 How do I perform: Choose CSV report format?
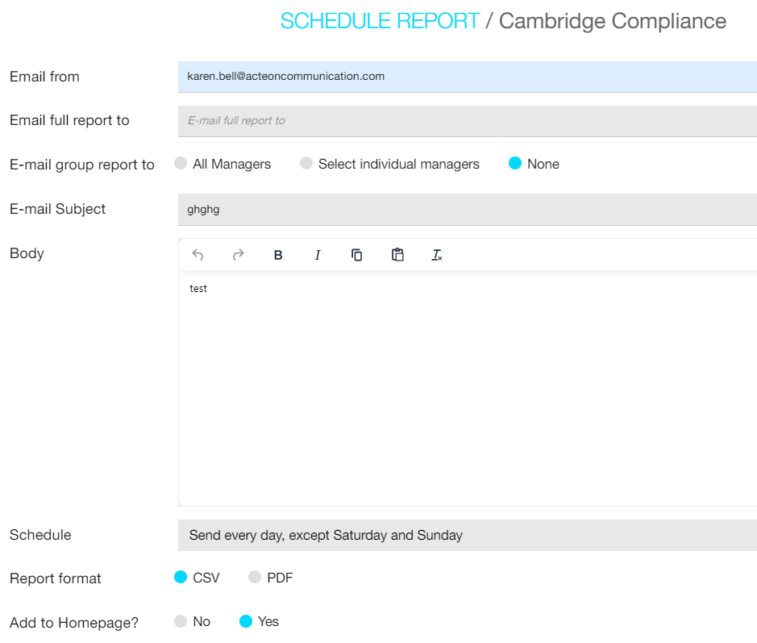(x=181, y=578)
